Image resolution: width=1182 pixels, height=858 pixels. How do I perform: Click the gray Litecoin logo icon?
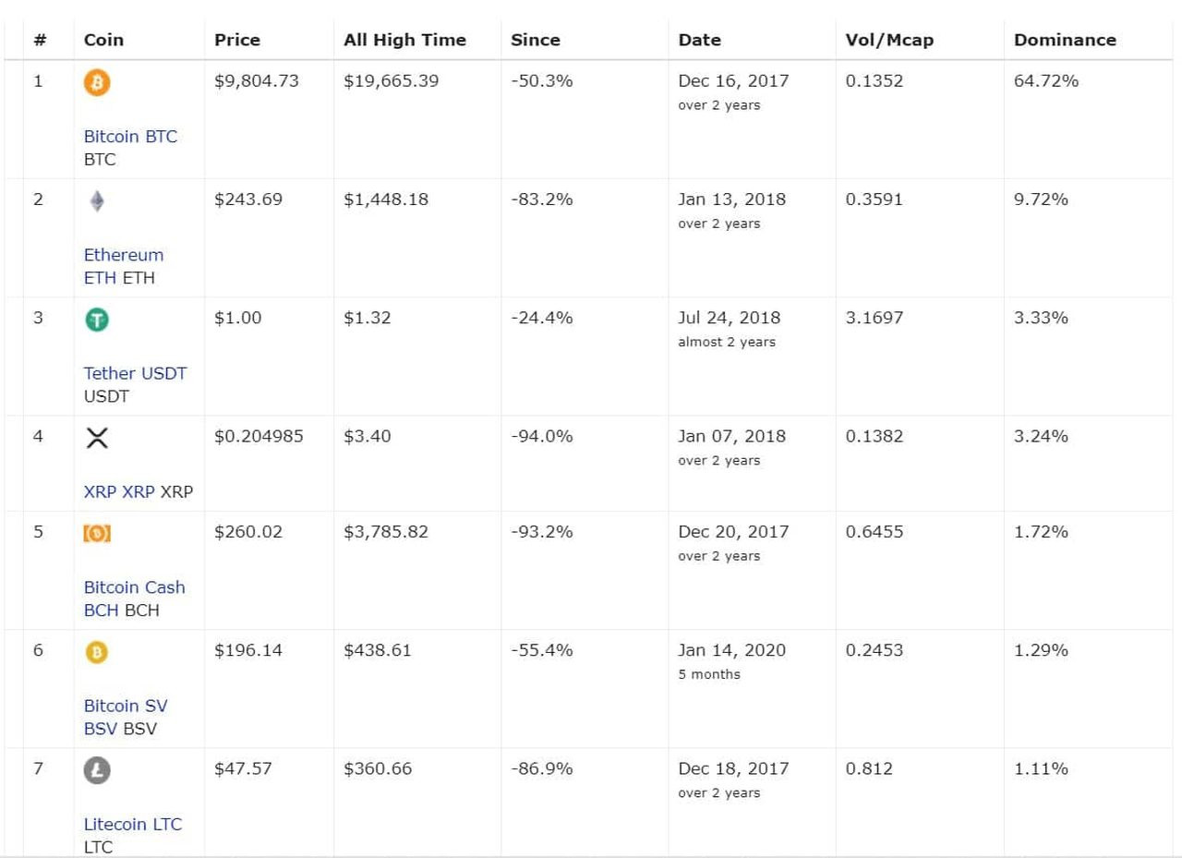[x=97, y=770]
